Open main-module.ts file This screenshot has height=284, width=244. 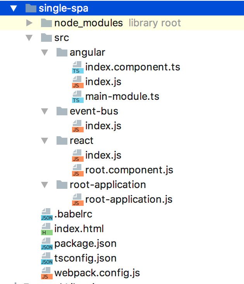122,96
